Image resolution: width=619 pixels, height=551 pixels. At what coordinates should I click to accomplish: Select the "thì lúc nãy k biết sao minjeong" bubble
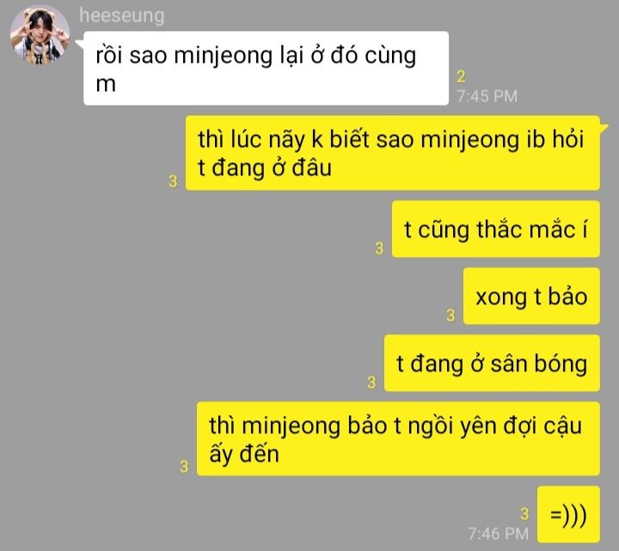(x=392, y=153)
